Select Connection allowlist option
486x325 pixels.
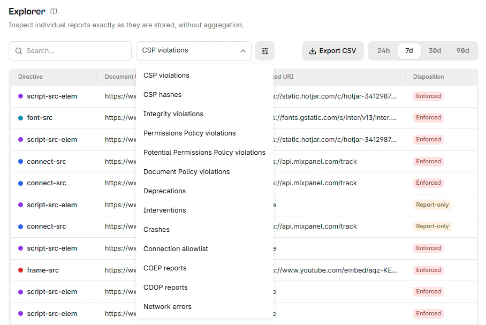[x=204, y=249]
